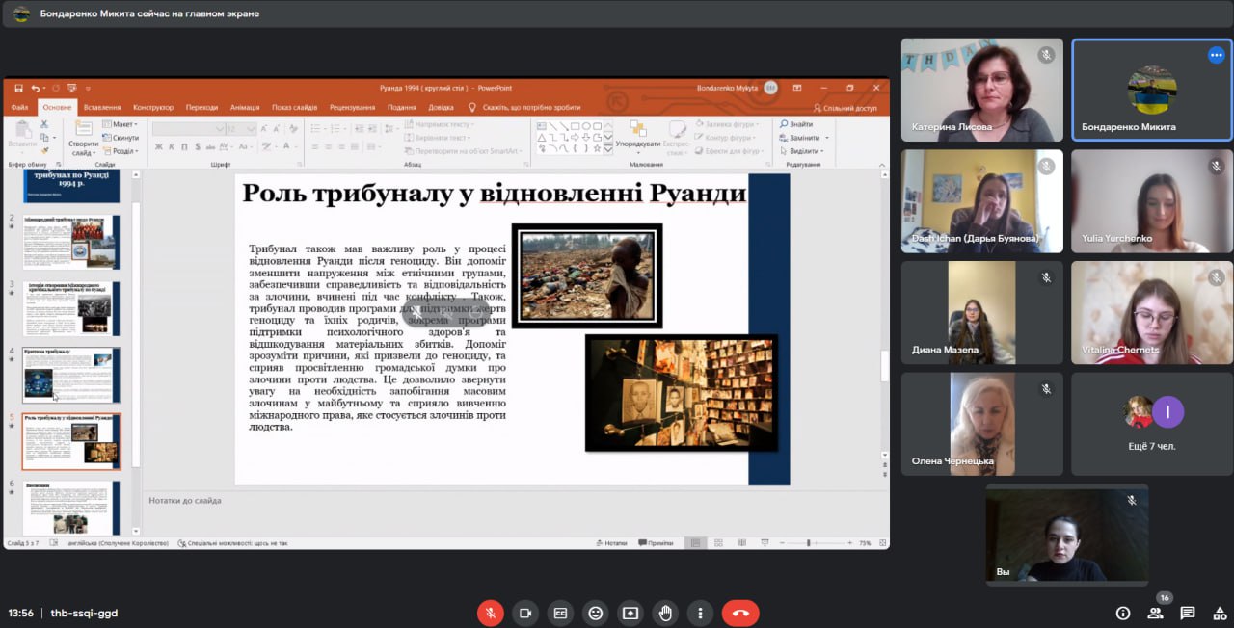
Task: Open the Файл menu
Action: click(x=20, y=108)
